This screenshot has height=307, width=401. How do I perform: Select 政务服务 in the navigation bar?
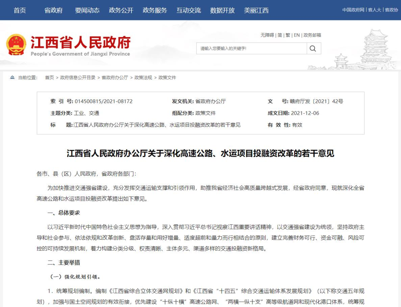(155, 10)
